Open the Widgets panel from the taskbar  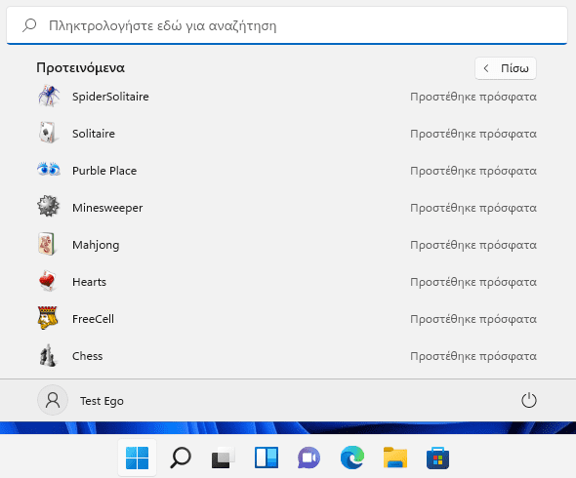click(267, 458)
